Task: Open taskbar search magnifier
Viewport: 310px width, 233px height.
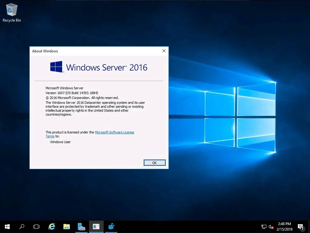Action: (22, 227)
